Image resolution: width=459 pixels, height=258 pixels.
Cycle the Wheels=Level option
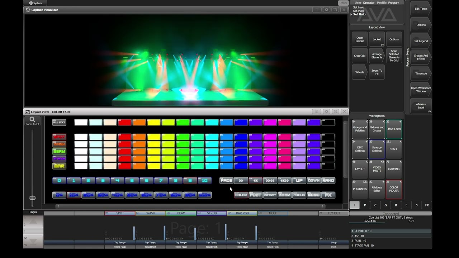(x=421, y=106)
